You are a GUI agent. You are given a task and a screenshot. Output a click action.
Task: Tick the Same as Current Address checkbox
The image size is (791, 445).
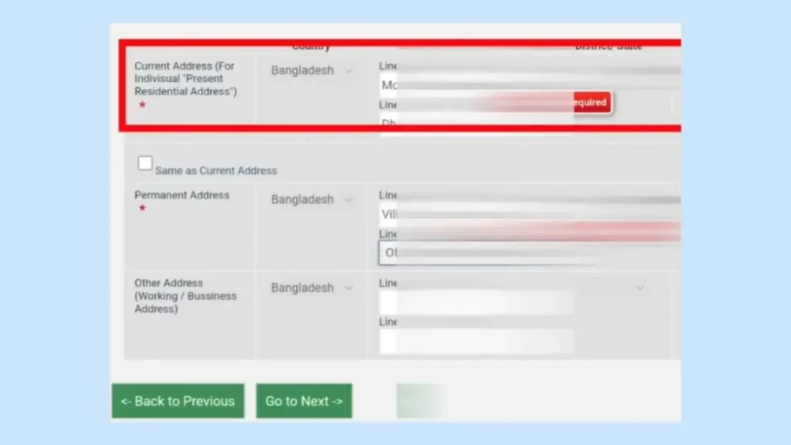145,164
